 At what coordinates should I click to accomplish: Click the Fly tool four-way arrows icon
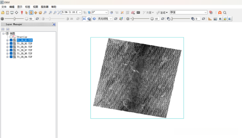click(x=36, y=12)
